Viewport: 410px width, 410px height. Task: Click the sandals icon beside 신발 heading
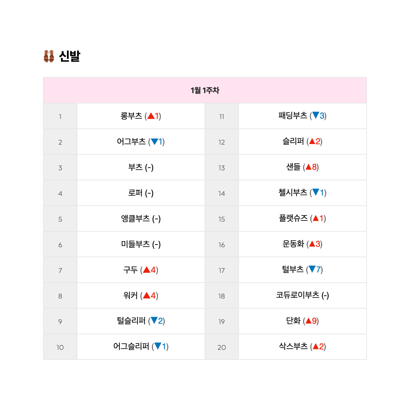[x=49, y=56]
